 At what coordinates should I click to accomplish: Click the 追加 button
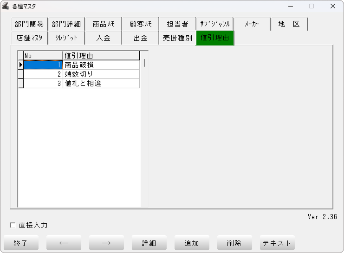click(x=192, y=243)
